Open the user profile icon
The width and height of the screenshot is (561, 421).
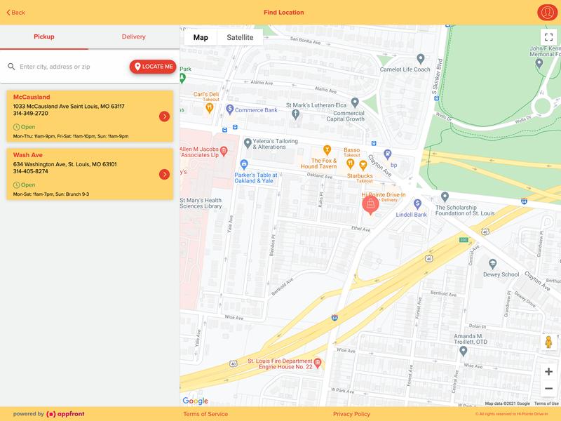pos(547,13)
